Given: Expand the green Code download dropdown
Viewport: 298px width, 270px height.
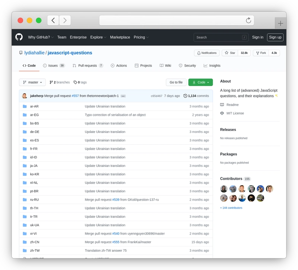Looking at the screenshot, I should point(200,82).
